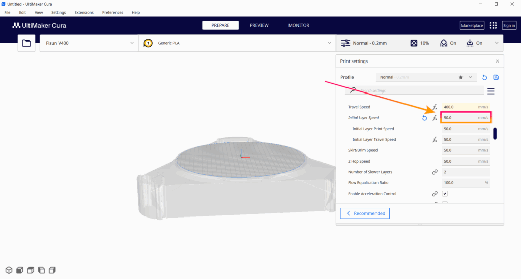Image resolution: width=521 pixels, height=279 pixels.
Task: Switch to the MONITOR stage tab
Action: point(299,25)
